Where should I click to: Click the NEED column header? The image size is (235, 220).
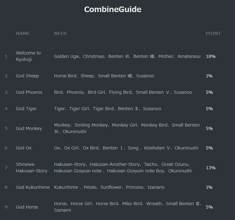[x=60, y=33]
